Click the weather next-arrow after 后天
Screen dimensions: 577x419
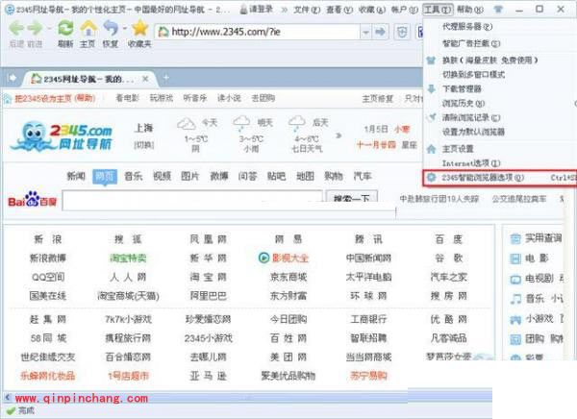click(339, 136)
